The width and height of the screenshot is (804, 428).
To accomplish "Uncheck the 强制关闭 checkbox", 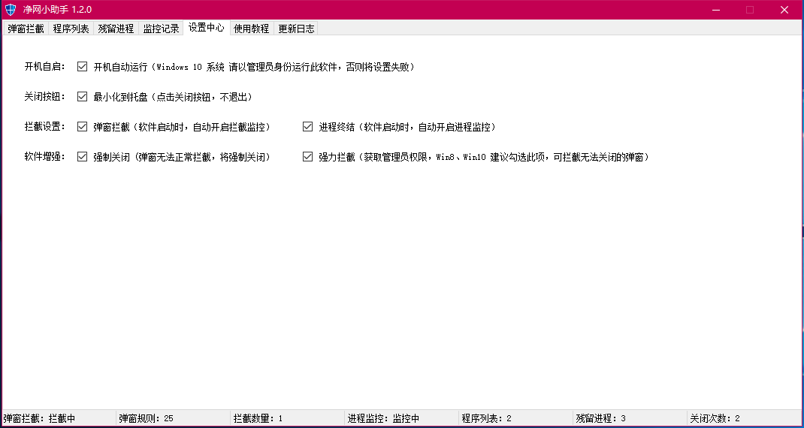I will click(83, 157).
